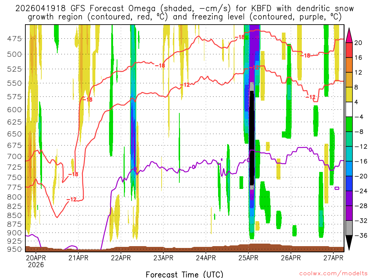Click the purple 0 label near 26APR
This screenshot has height=278, width=371.
tap(310, 149)
